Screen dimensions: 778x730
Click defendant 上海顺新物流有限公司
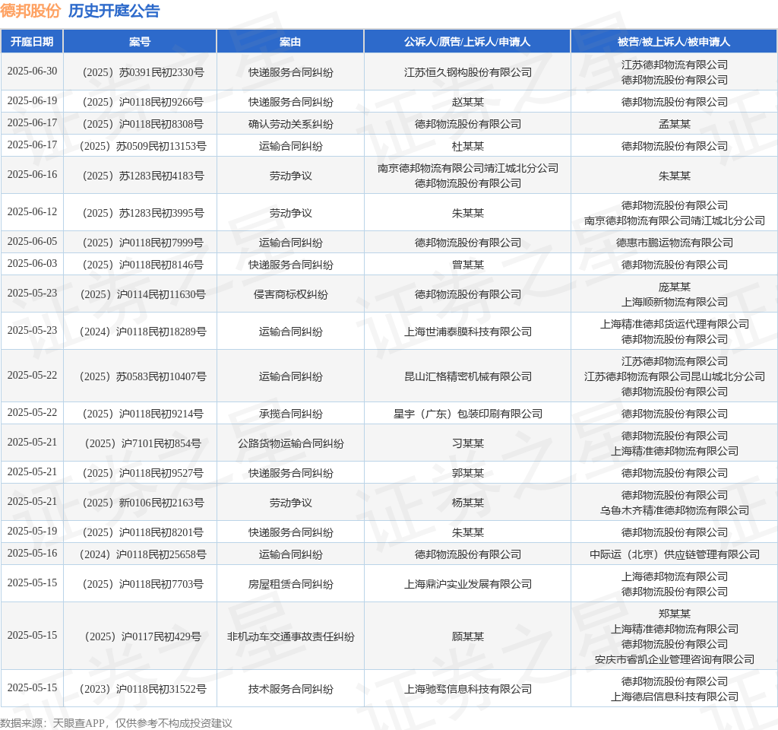pyautogui.click(x=675, y=302)
